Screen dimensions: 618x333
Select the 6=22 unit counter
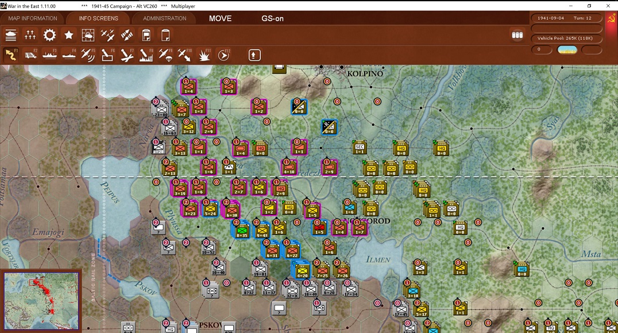[x=292, y=250]
